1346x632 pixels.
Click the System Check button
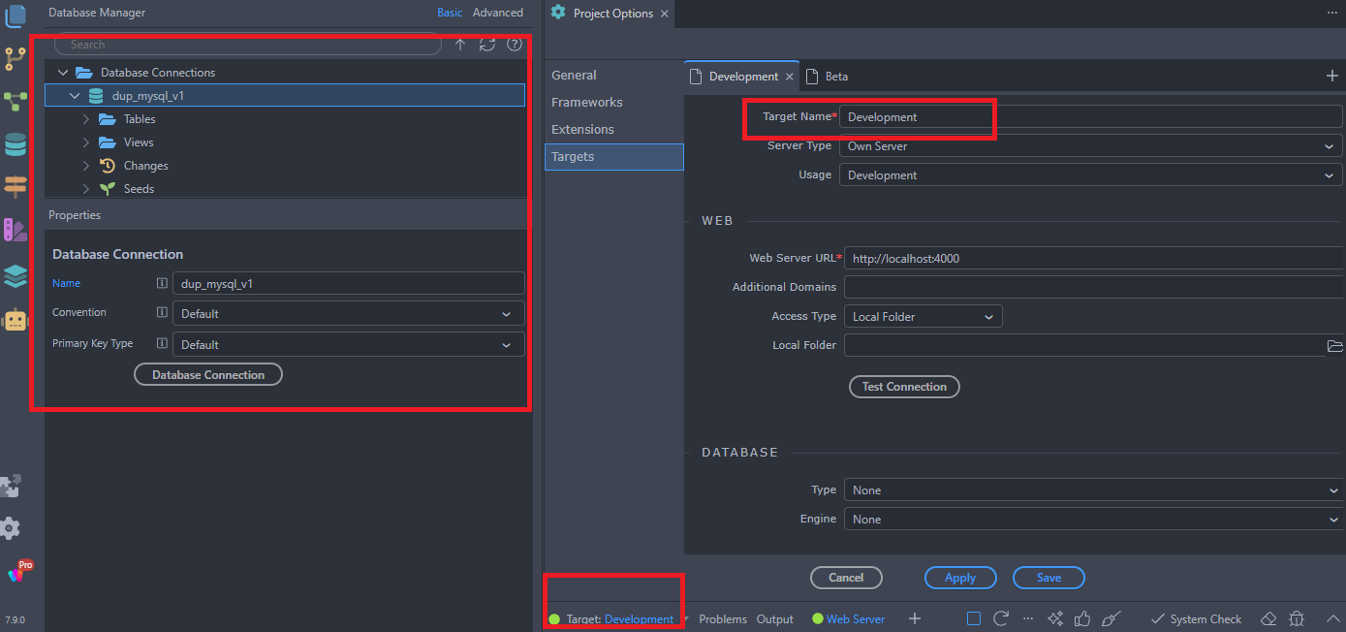1196,619
